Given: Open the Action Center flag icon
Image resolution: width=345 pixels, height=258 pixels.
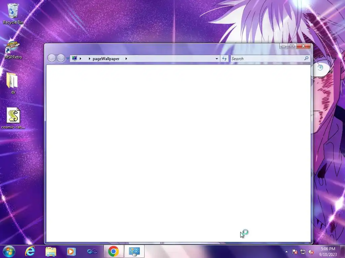Looking at the screenshot, I should (x=295, y=252).
